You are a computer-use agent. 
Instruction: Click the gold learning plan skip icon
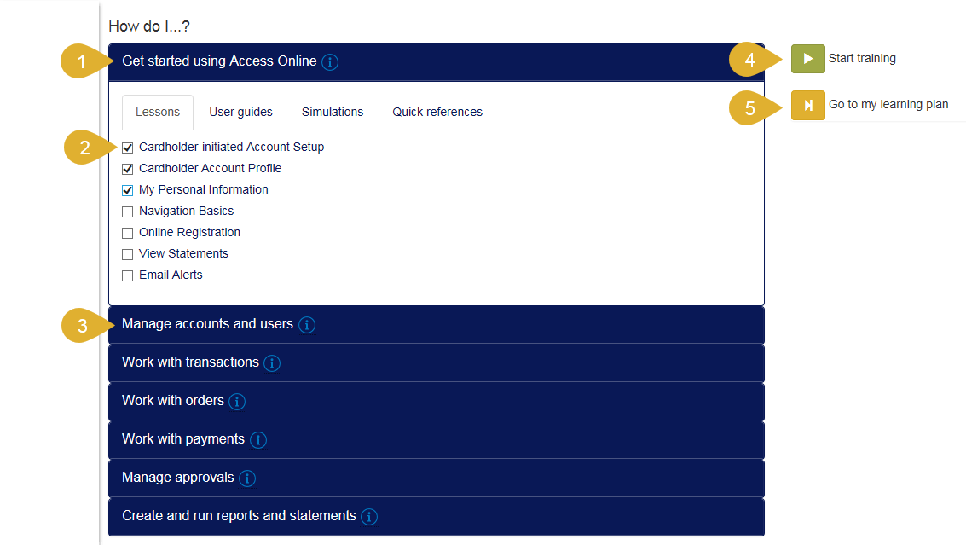tap(807, 105)
